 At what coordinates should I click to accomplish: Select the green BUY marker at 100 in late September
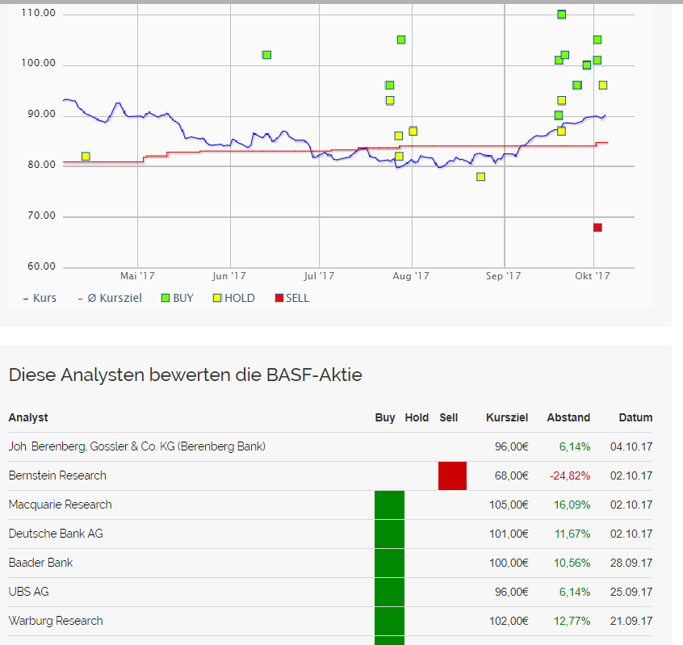point(587,65)
